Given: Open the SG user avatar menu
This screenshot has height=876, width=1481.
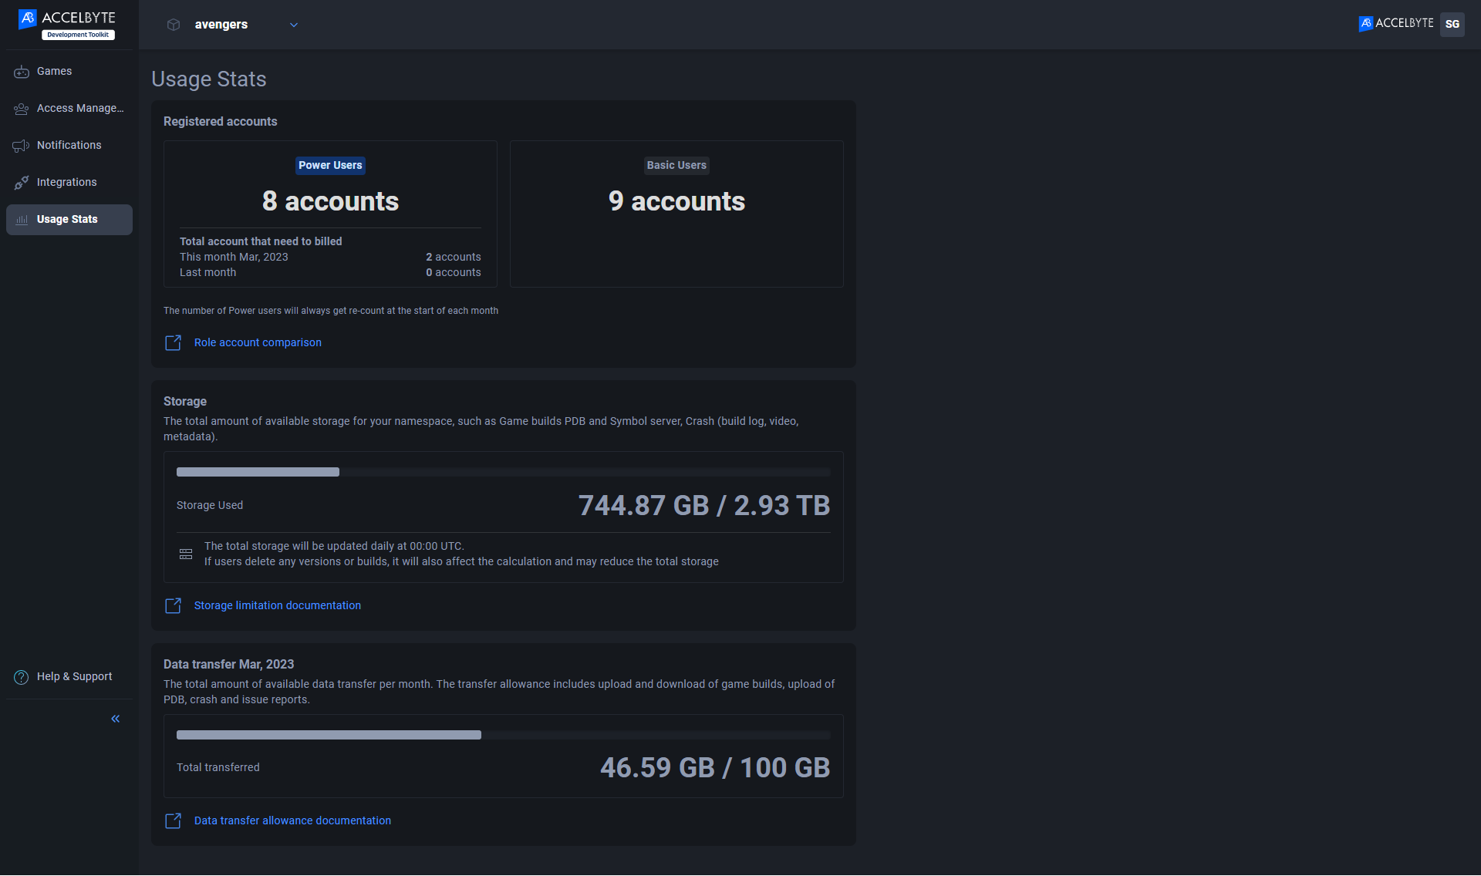Looking at the screenshot, I should (1452, 24).
